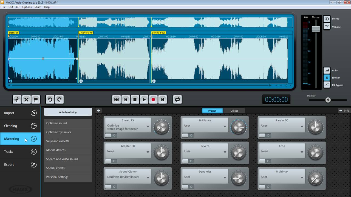Image resolution: width=351 pixels, height=197 pixels.
Task: Toggle loop playback icon
Action: click(x=177, y=100)
